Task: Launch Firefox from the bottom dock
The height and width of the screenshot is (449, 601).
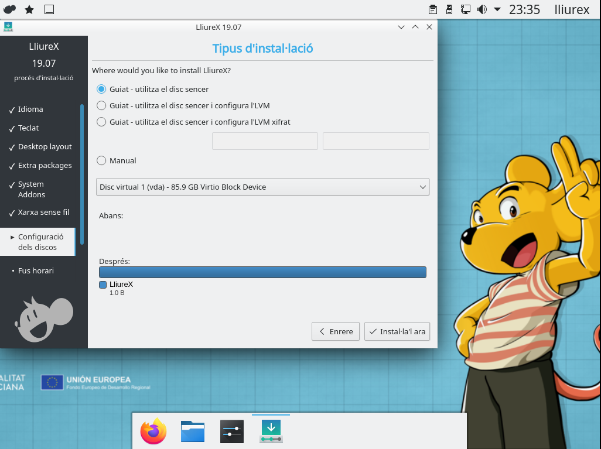Action: click(153, 431)
